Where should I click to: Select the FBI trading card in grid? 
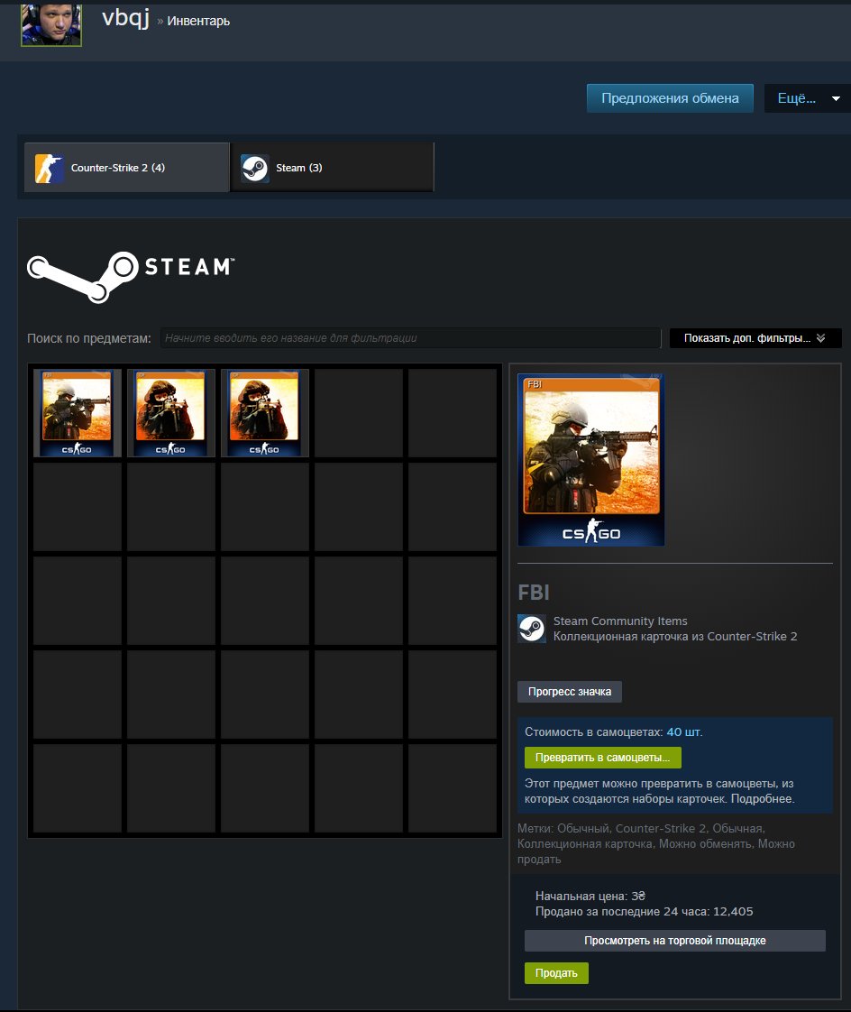tap(78, 413)
